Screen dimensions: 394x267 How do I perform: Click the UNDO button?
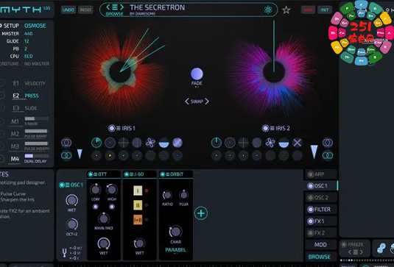coord(68,10)
